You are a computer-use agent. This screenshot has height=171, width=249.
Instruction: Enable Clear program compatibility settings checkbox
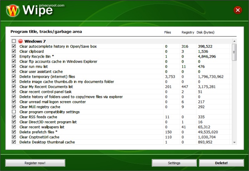tap(14, 112)
